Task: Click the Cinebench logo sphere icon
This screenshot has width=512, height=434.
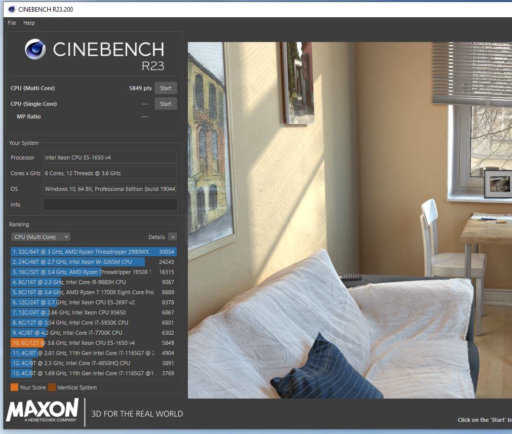Action: (35, 49)
